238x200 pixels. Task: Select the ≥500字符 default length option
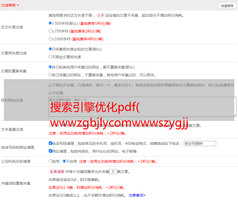pyautogui.click(x=50, y=23)
